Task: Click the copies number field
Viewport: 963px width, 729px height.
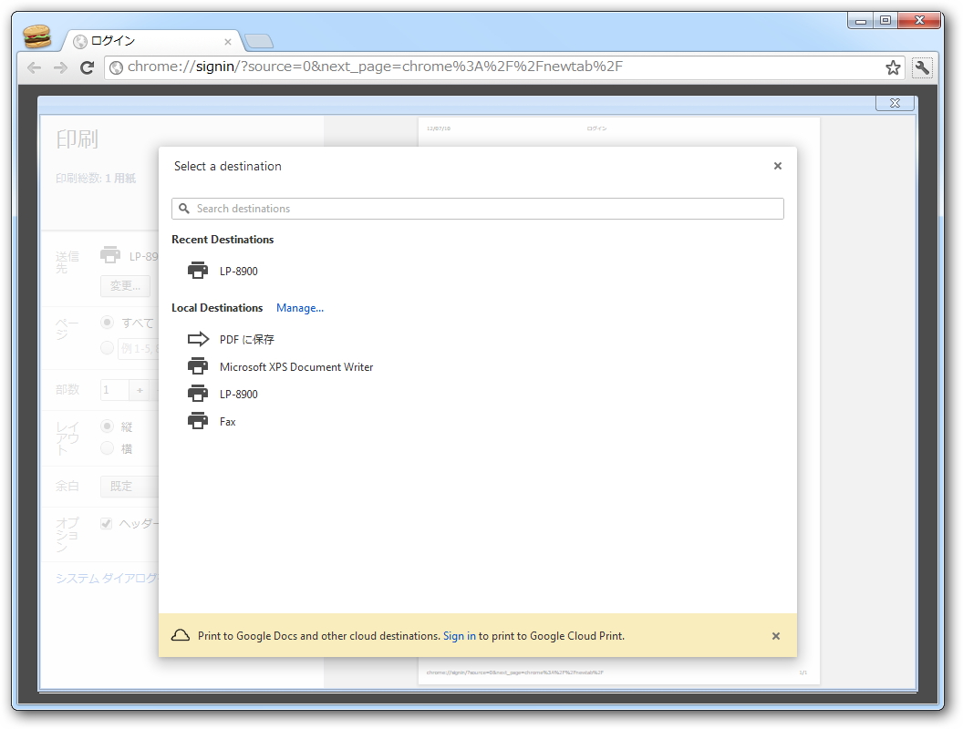Action: coord(115,390)
